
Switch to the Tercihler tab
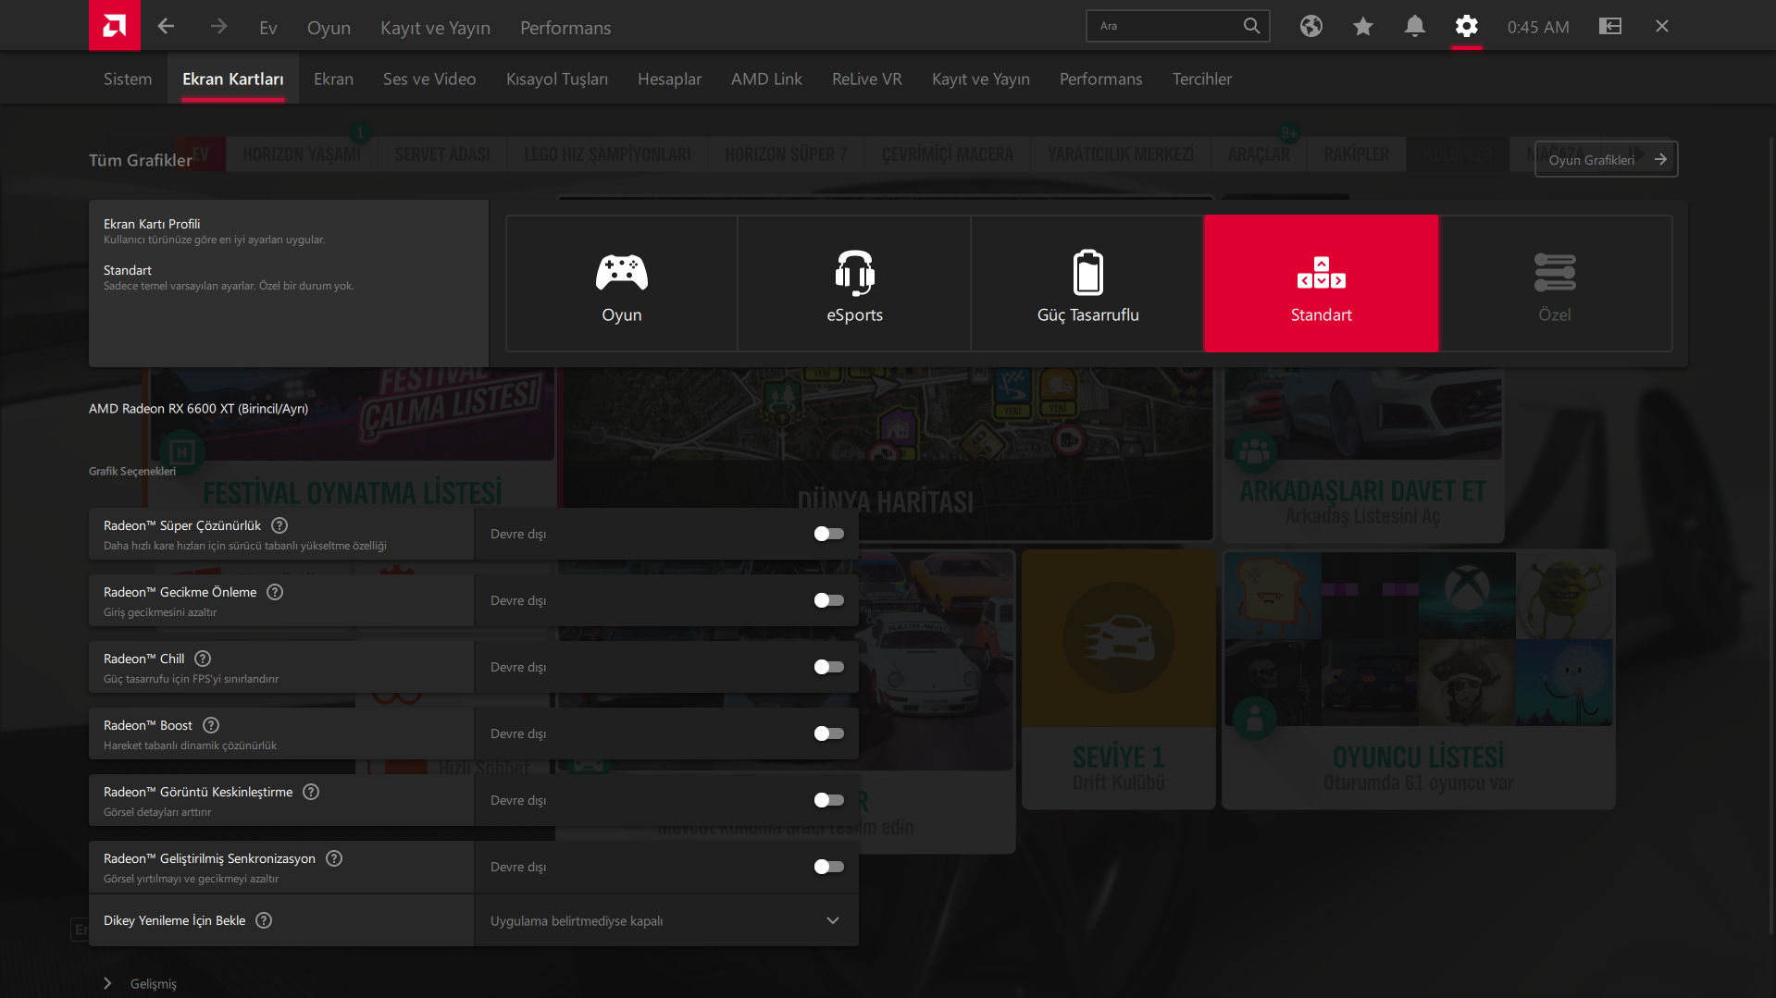[1201, 79]
